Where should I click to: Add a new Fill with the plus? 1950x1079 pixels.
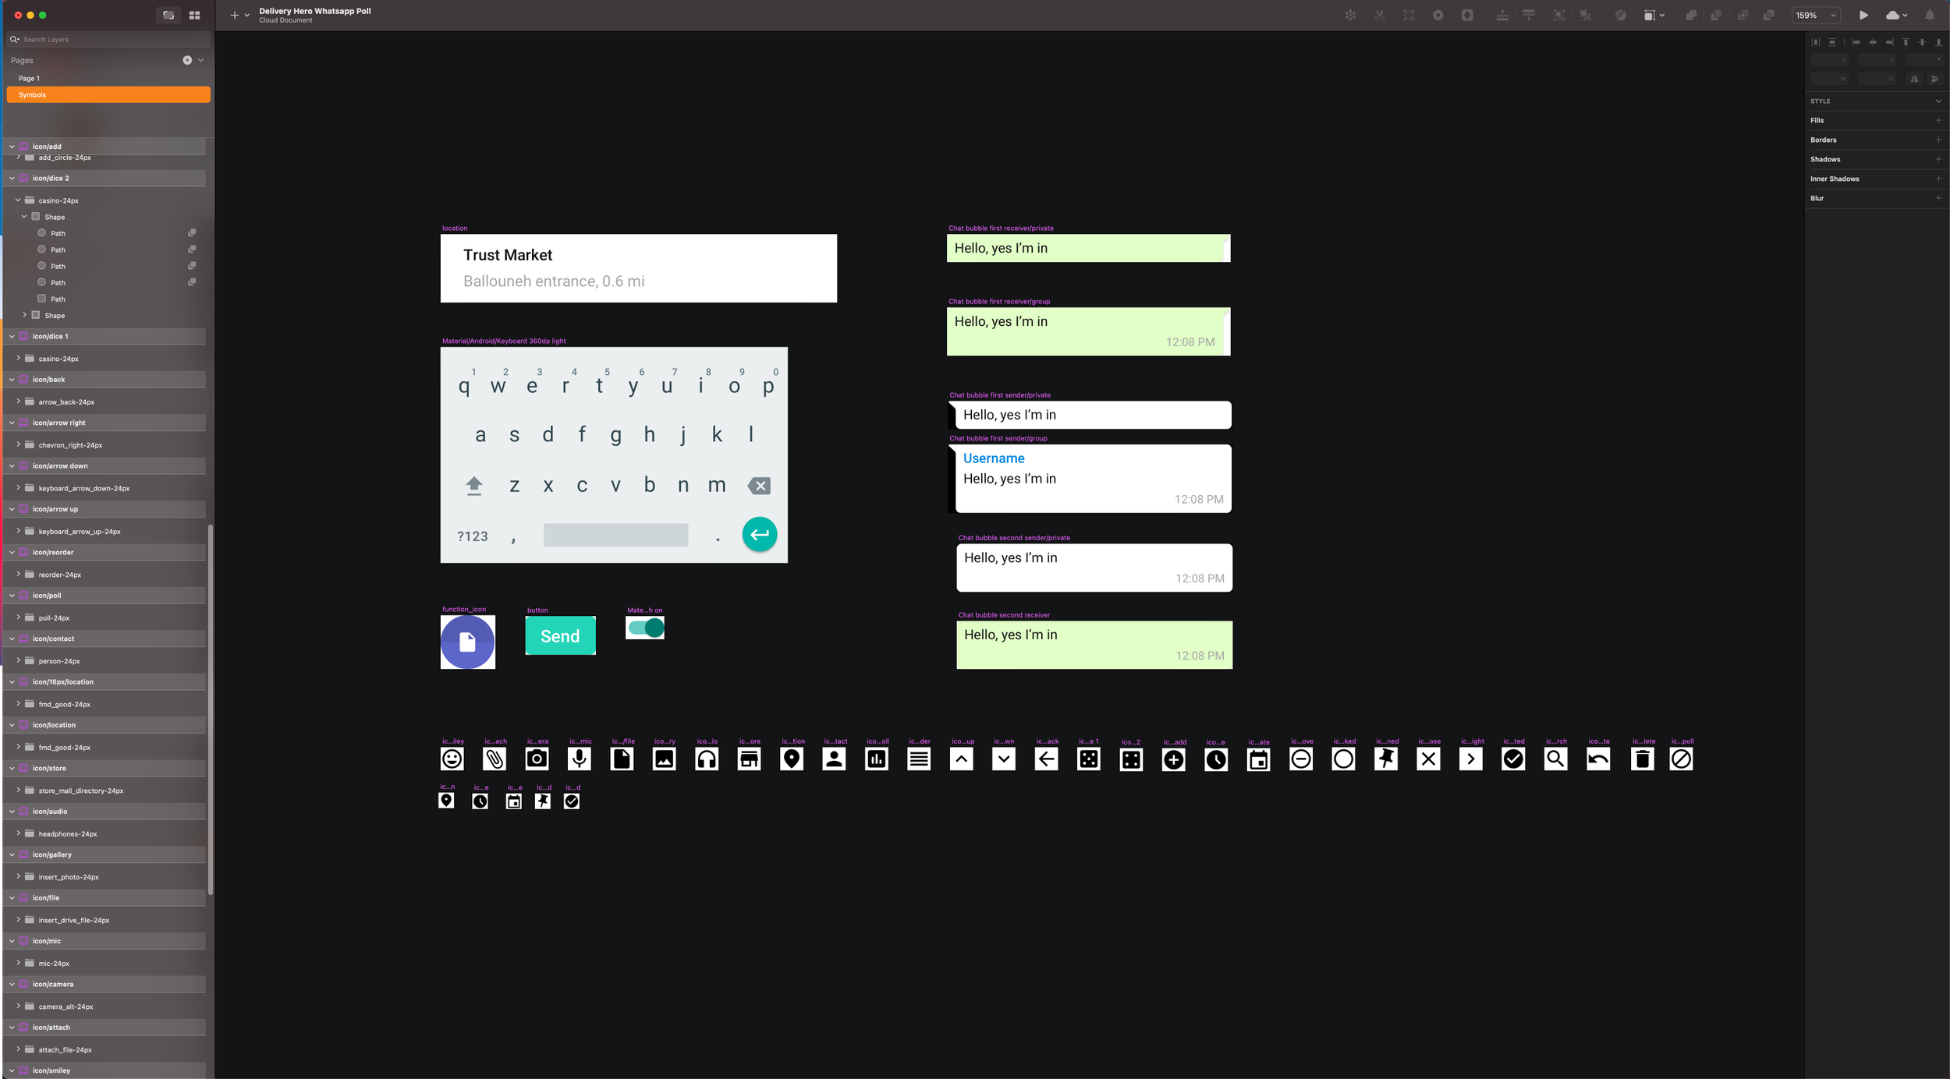(x=1938, y=121)
